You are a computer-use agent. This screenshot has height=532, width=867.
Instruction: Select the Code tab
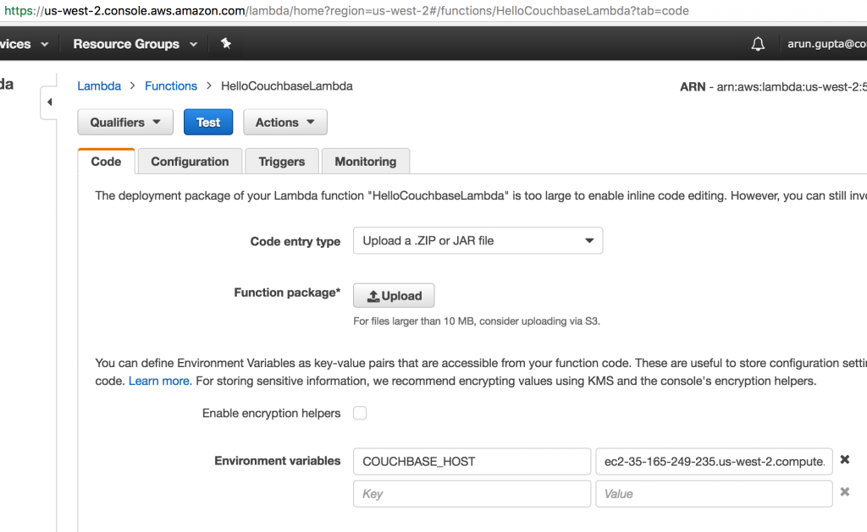106,162
